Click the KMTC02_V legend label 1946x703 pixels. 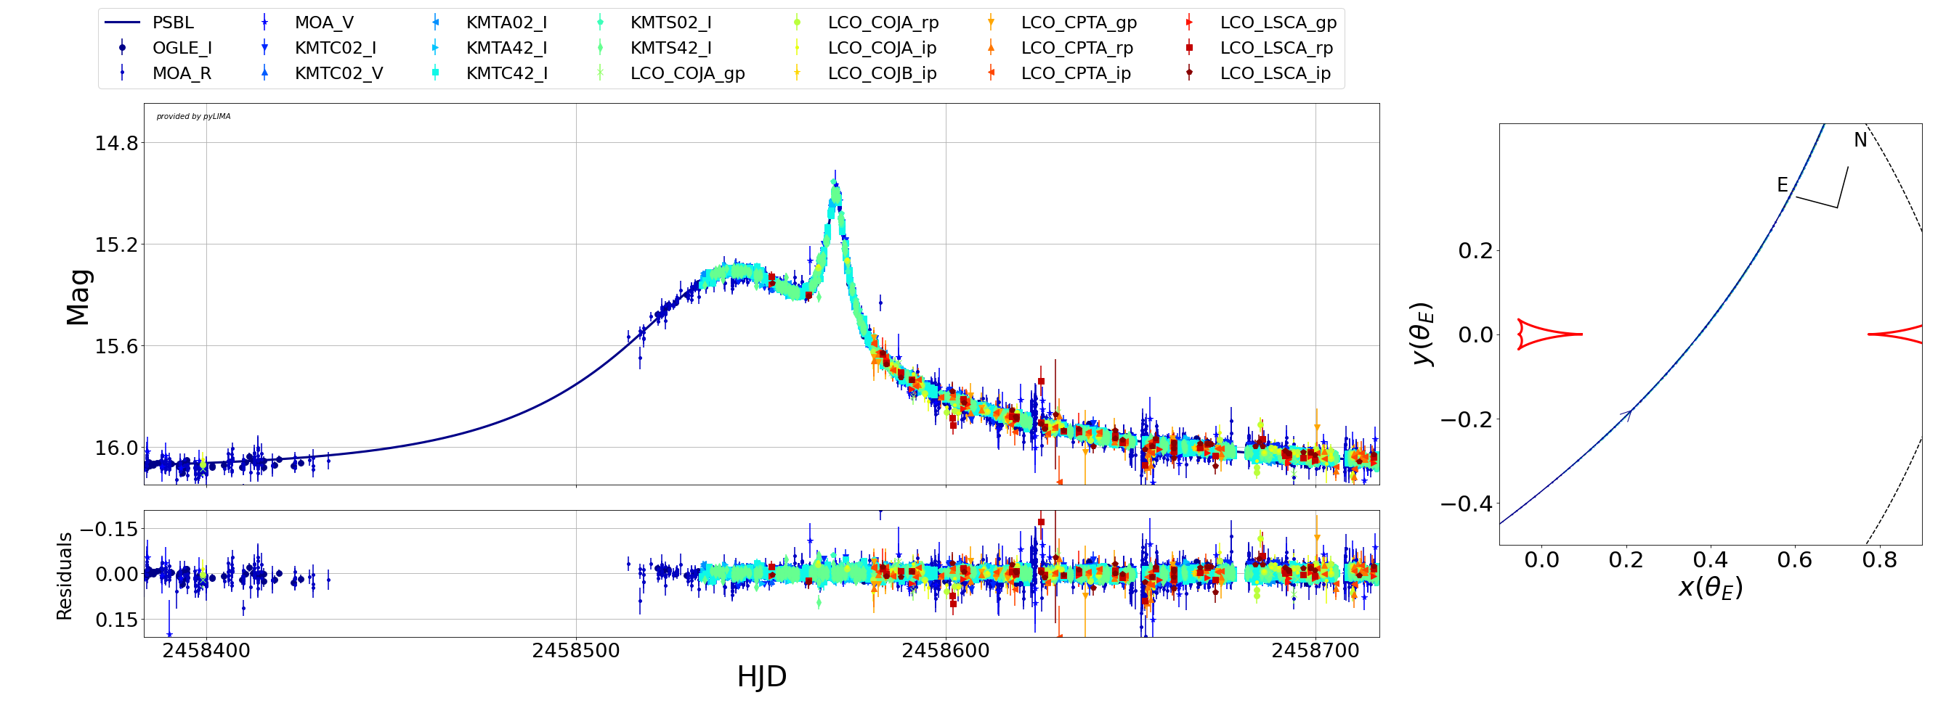pos(338,73)
